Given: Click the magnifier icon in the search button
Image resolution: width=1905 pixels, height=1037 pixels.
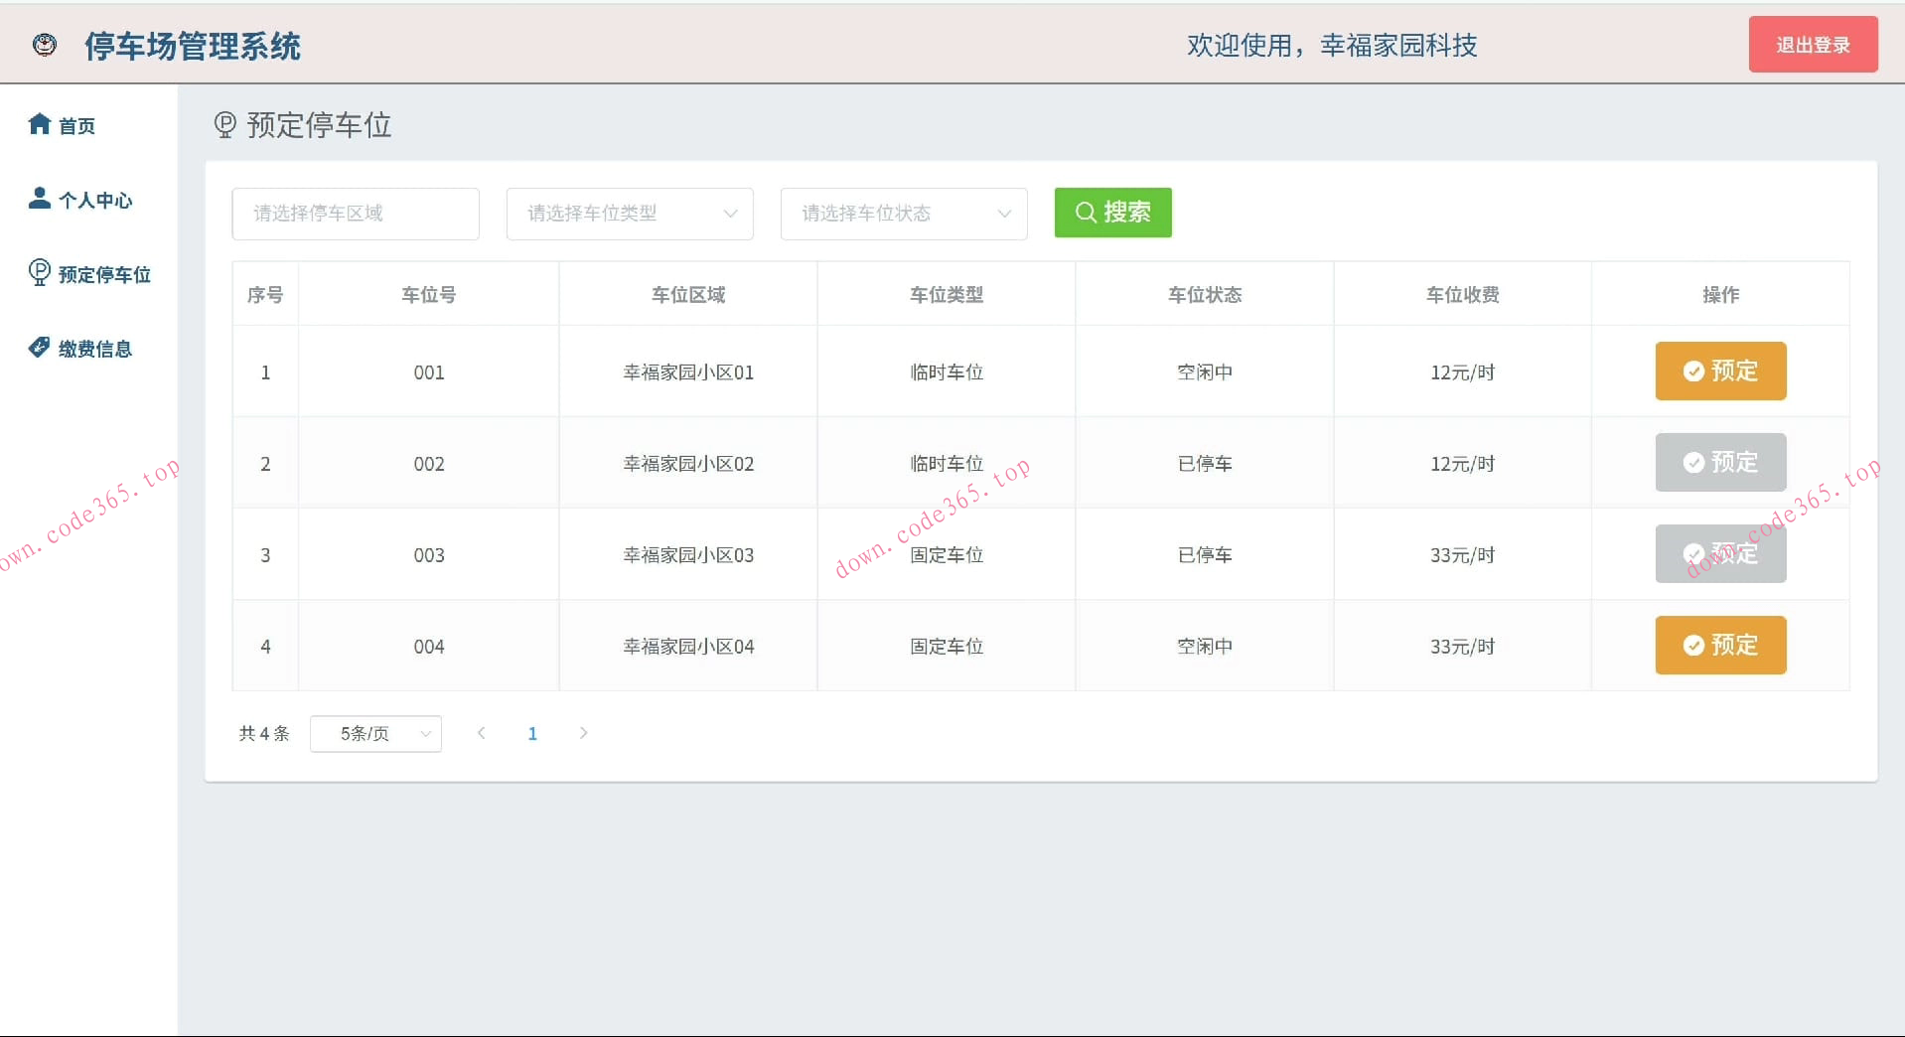Looking at the screenshot, I should coord(1085,212).
